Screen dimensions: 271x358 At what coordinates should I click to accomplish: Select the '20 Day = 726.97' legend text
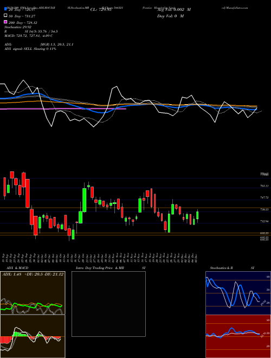[x=22, y=10]
